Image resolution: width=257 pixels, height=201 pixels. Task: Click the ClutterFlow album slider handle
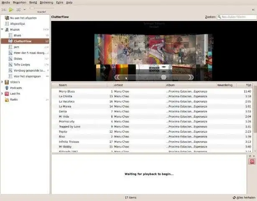click(x=163, y=77)
